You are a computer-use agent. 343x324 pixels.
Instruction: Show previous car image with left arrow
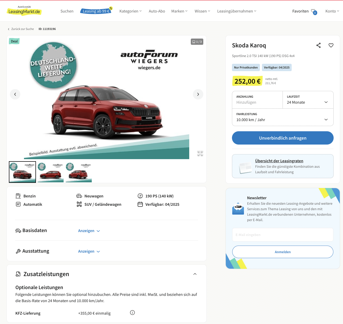(15, 94)
